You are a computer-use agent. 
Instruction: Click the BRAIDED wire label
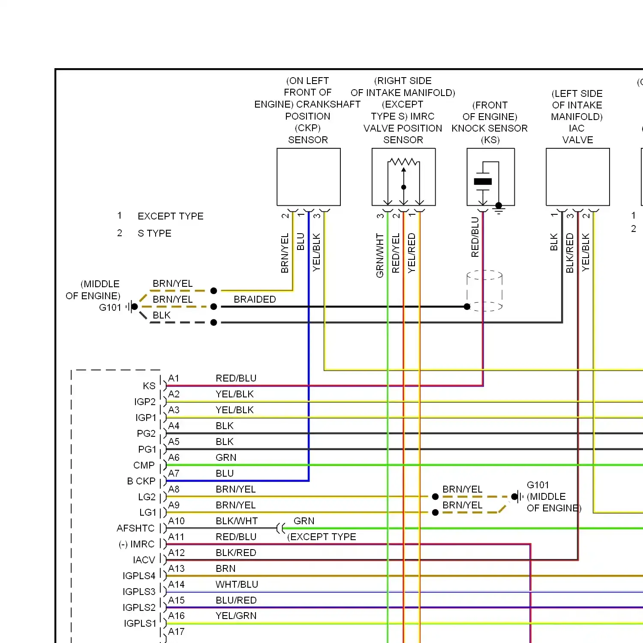(255, 299)
